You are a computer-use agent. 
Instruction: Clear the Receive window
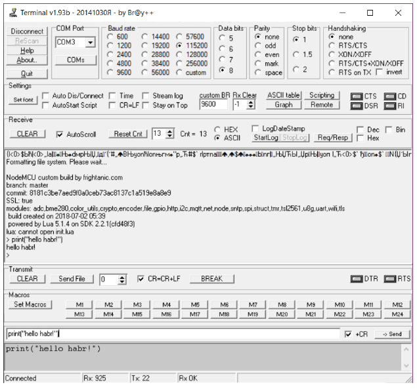pyautogui.click(x=28, y=134)
